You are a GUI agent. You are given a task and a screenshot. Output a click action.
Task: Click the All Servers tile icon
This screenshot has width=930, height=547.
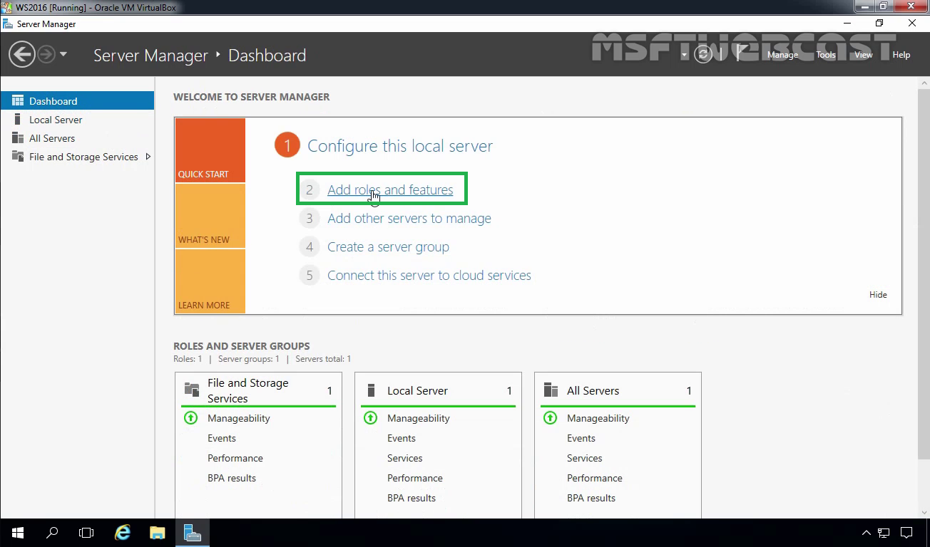click(551, 390)
